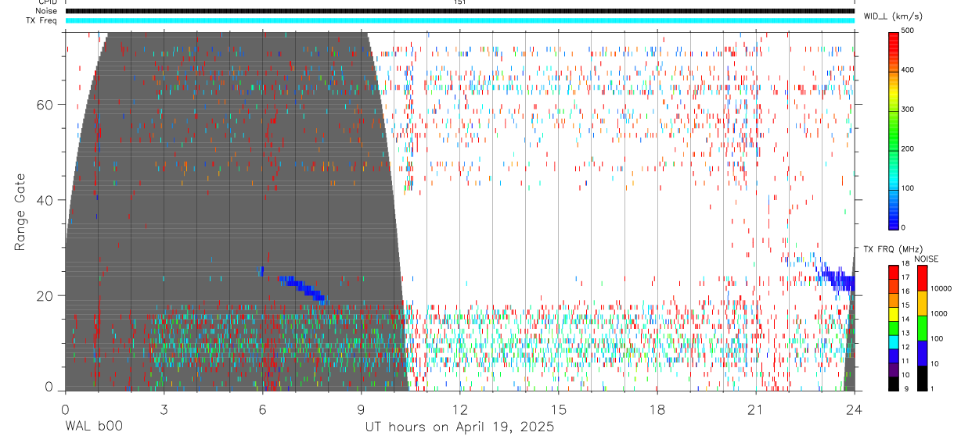Click the '15' hour tick on x-axis
Image resolution: width=961 pixels, height=443 pixels.
point(558,409)
